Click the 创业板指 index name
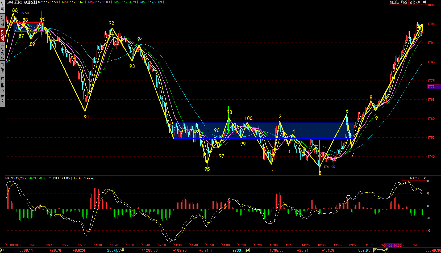Image resolution: width=441 pixels, height=253 pixels. tap(30, 2)
